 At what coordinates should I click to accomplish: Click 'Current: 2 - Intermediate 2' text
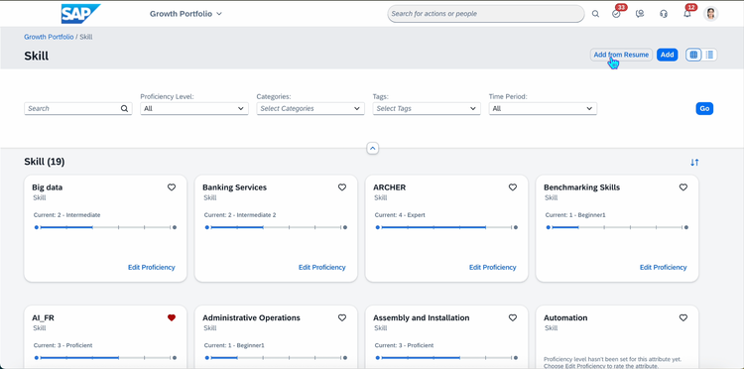tap(240, 215)
